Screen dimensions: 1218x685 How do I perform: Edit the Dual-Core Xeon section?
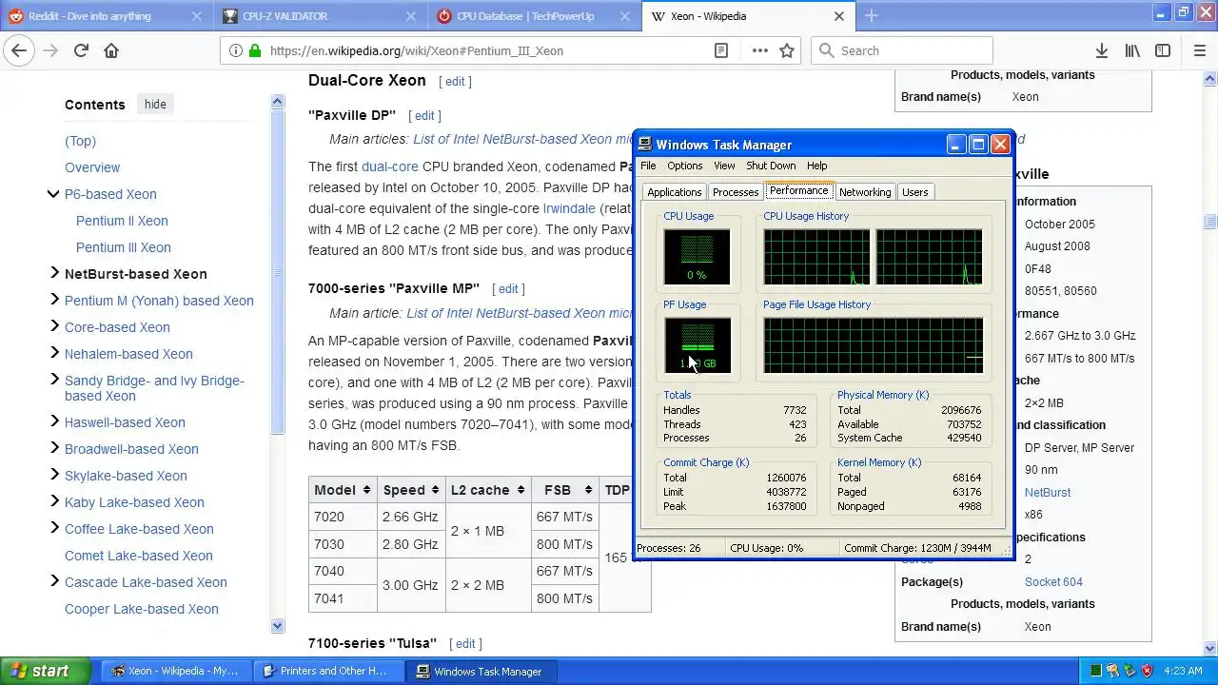point(455,82)
